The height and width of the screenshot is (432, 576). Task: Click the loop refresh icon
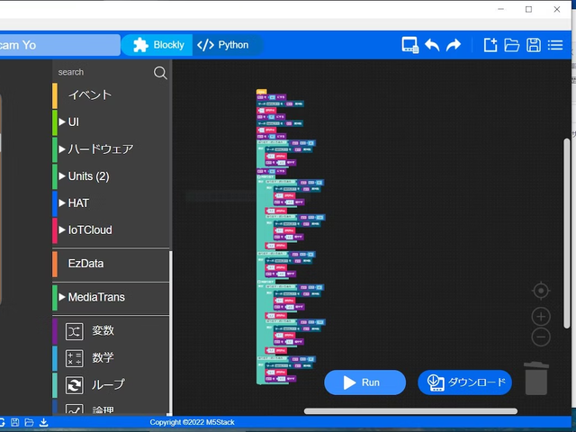point(74,385)
